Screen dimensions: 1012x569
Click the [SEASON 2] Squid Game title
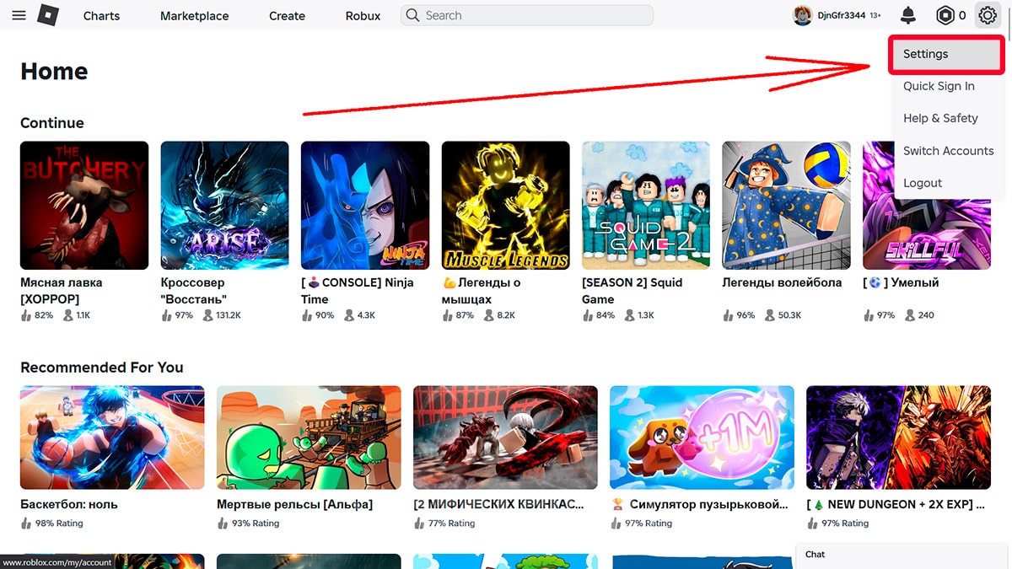tap(632, 291)
